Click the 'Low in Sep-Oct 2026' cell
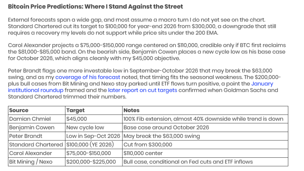This screenshot has width=304, height=171. (94, 136)
